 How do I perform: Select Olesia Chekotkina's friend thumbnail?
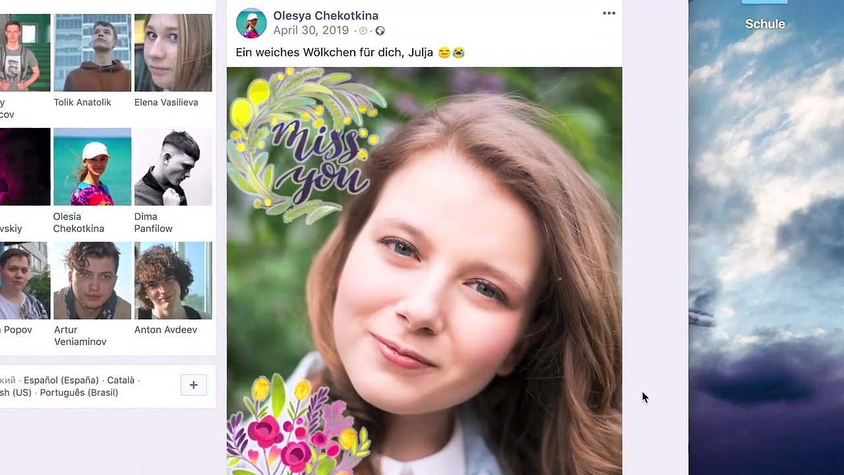pyautogui.click(x=92, y=167)
